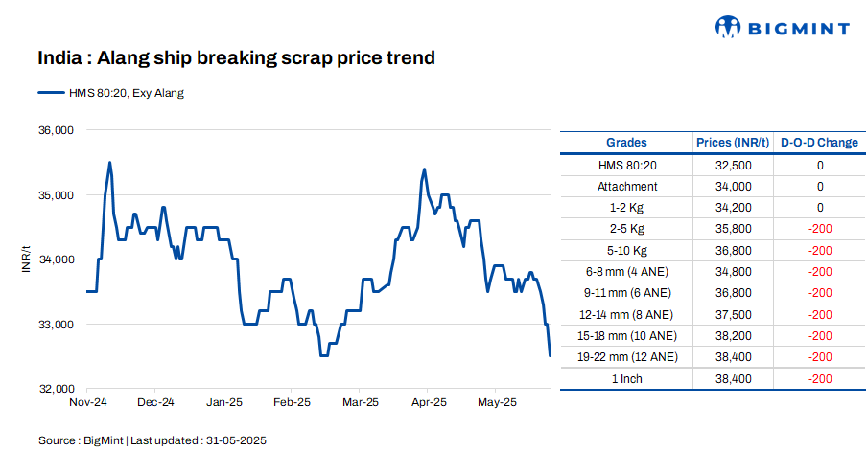
Task: Click the Attachment grade row
Action: point(627,187)
